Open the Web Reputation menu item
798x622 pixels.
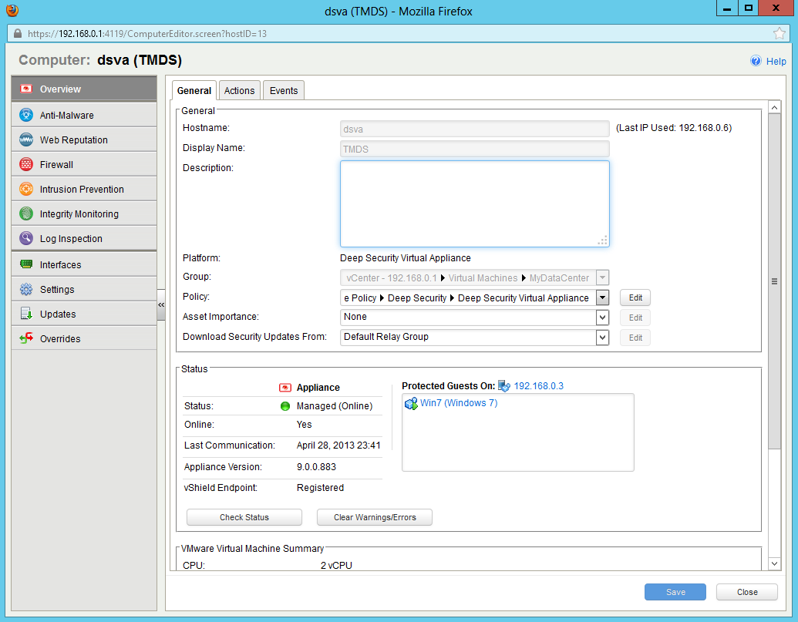coord(84,140)
